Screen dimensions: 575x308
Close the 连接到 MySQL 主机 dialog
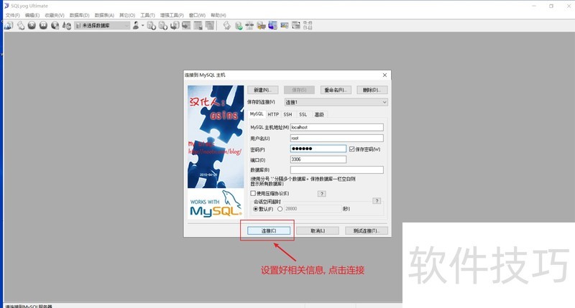click(x=385, y=75)
